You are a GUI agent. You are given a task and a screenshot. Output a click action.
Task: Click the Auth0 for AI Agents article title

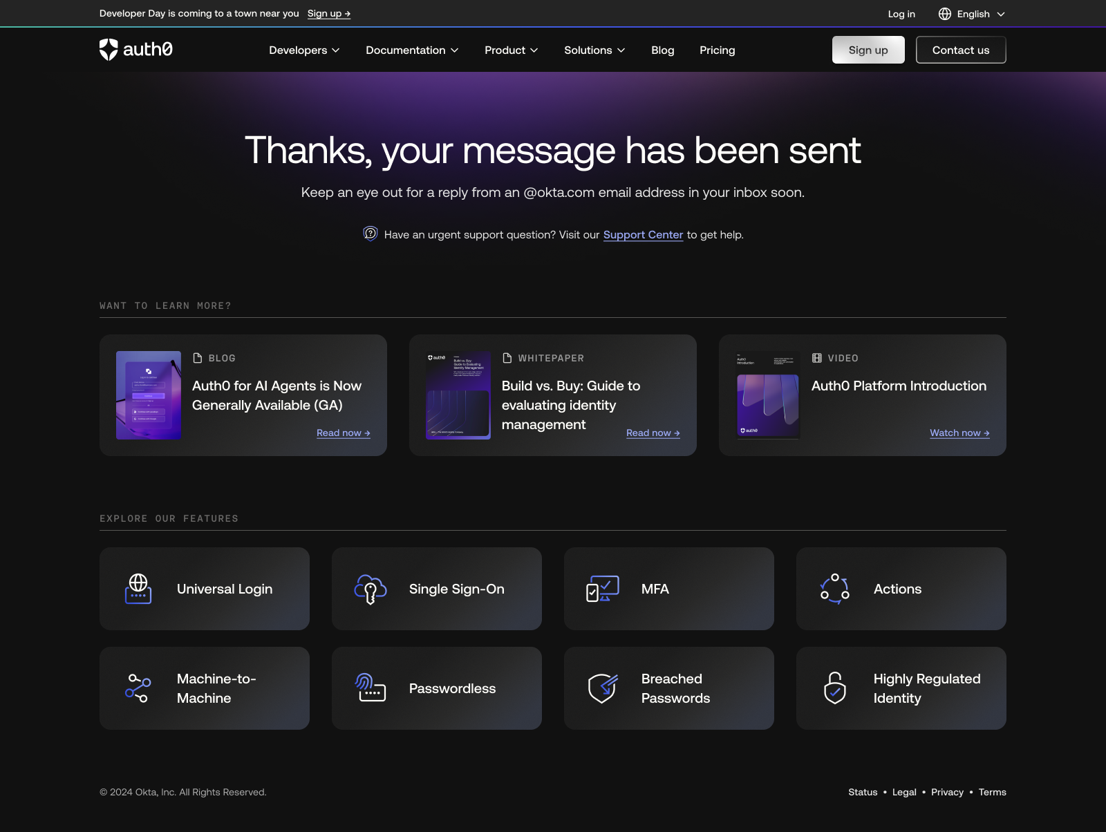(x=276, y=395)
